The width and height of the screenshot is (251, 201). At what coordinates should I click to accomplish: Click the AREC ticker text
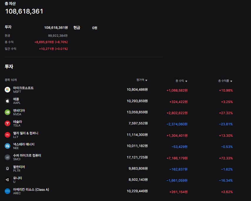point(17,193)
